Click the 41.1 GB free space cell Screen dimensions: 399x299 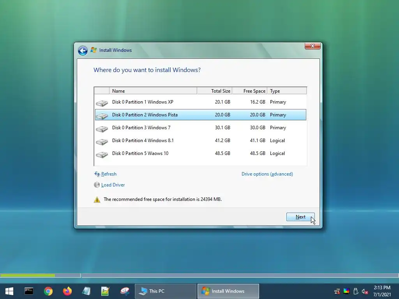[x=258, y=140]
